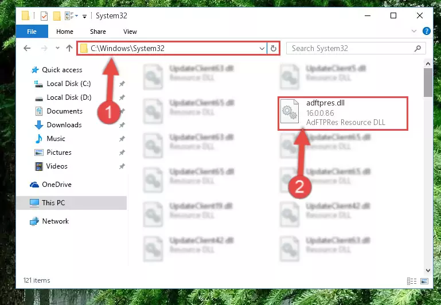Click the Properties quick access toolbar icon

44,15
